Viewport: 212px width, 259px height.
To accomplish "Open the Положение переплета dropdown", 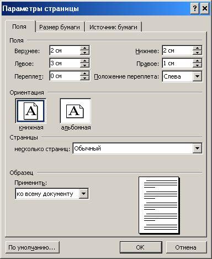I will tap(197, 76).
